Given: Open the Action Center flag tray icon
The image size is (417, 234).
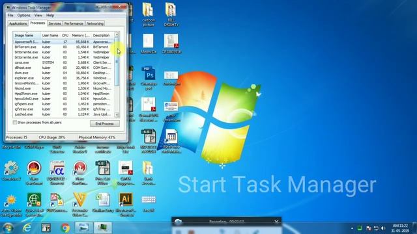Looking at the screenshot, I should 368,228.
